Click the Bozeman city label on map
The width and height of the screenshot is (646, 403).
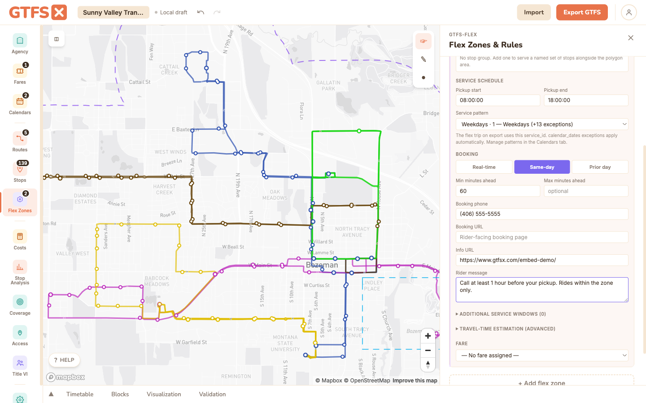322,265
